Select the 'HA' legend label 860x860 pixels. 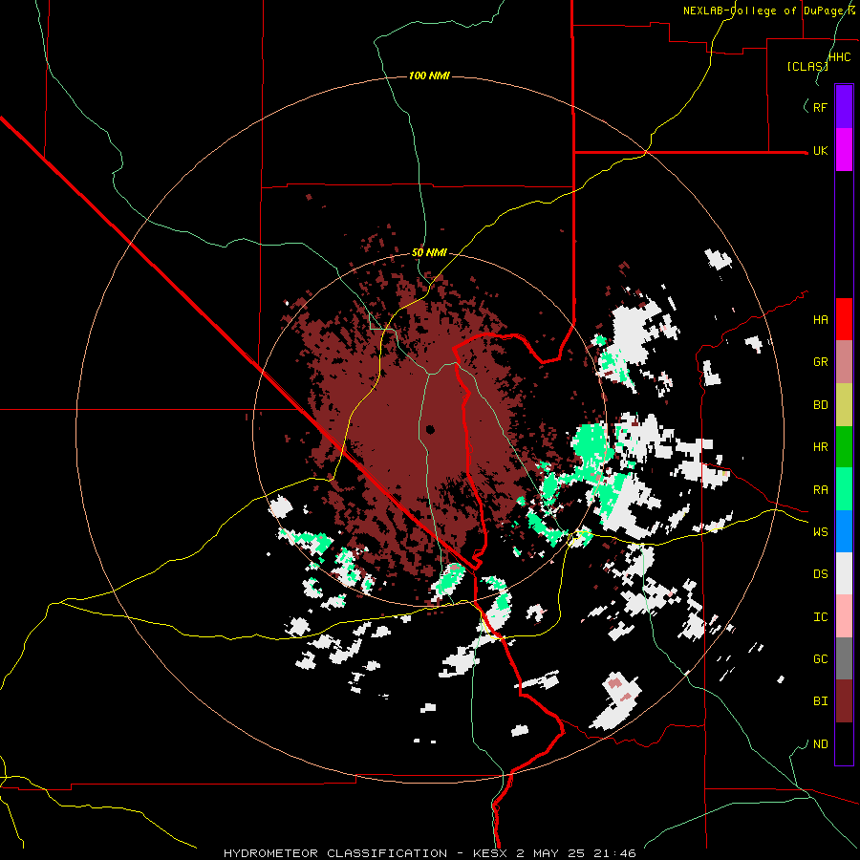[x=820, y=320]
